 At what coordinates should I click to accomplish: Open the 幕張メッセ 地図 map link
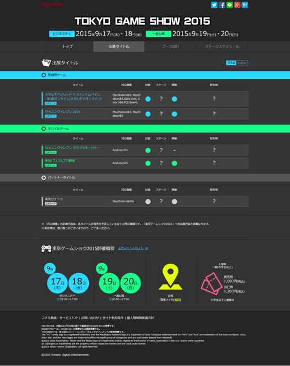[x=177, y=300]
